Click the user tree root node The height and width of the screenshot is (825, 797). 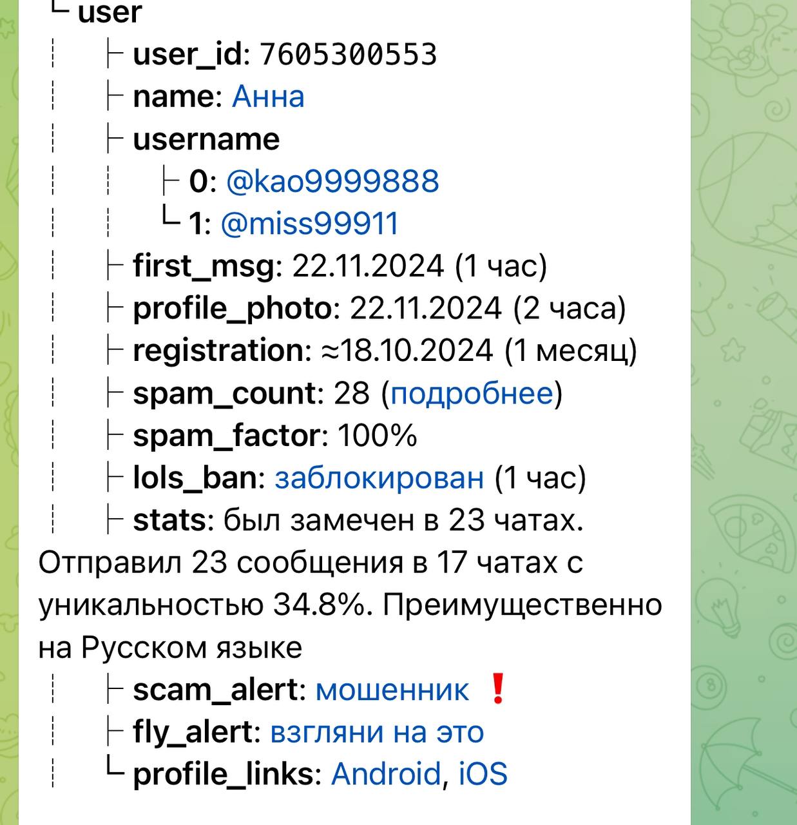109,13
